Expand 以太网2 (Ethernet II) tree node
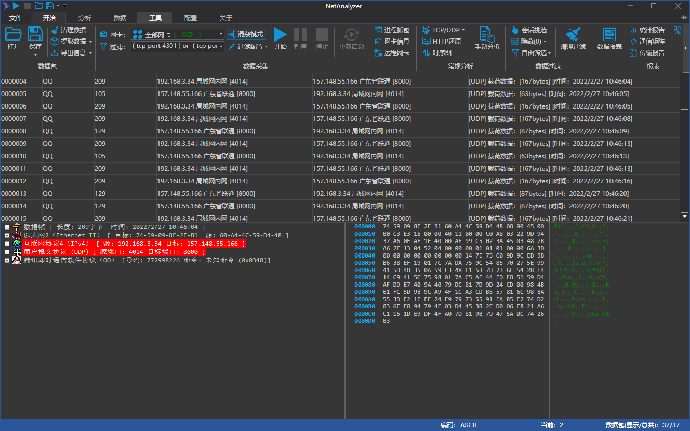The height and width of the screenshot is (431, 690). (7, 235)
